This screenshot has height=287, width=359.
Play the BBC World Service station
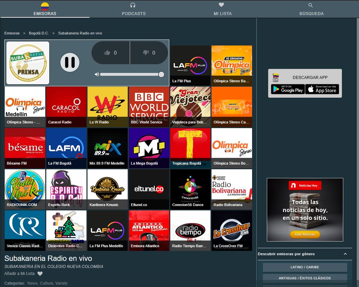click(x=149, y=107)
